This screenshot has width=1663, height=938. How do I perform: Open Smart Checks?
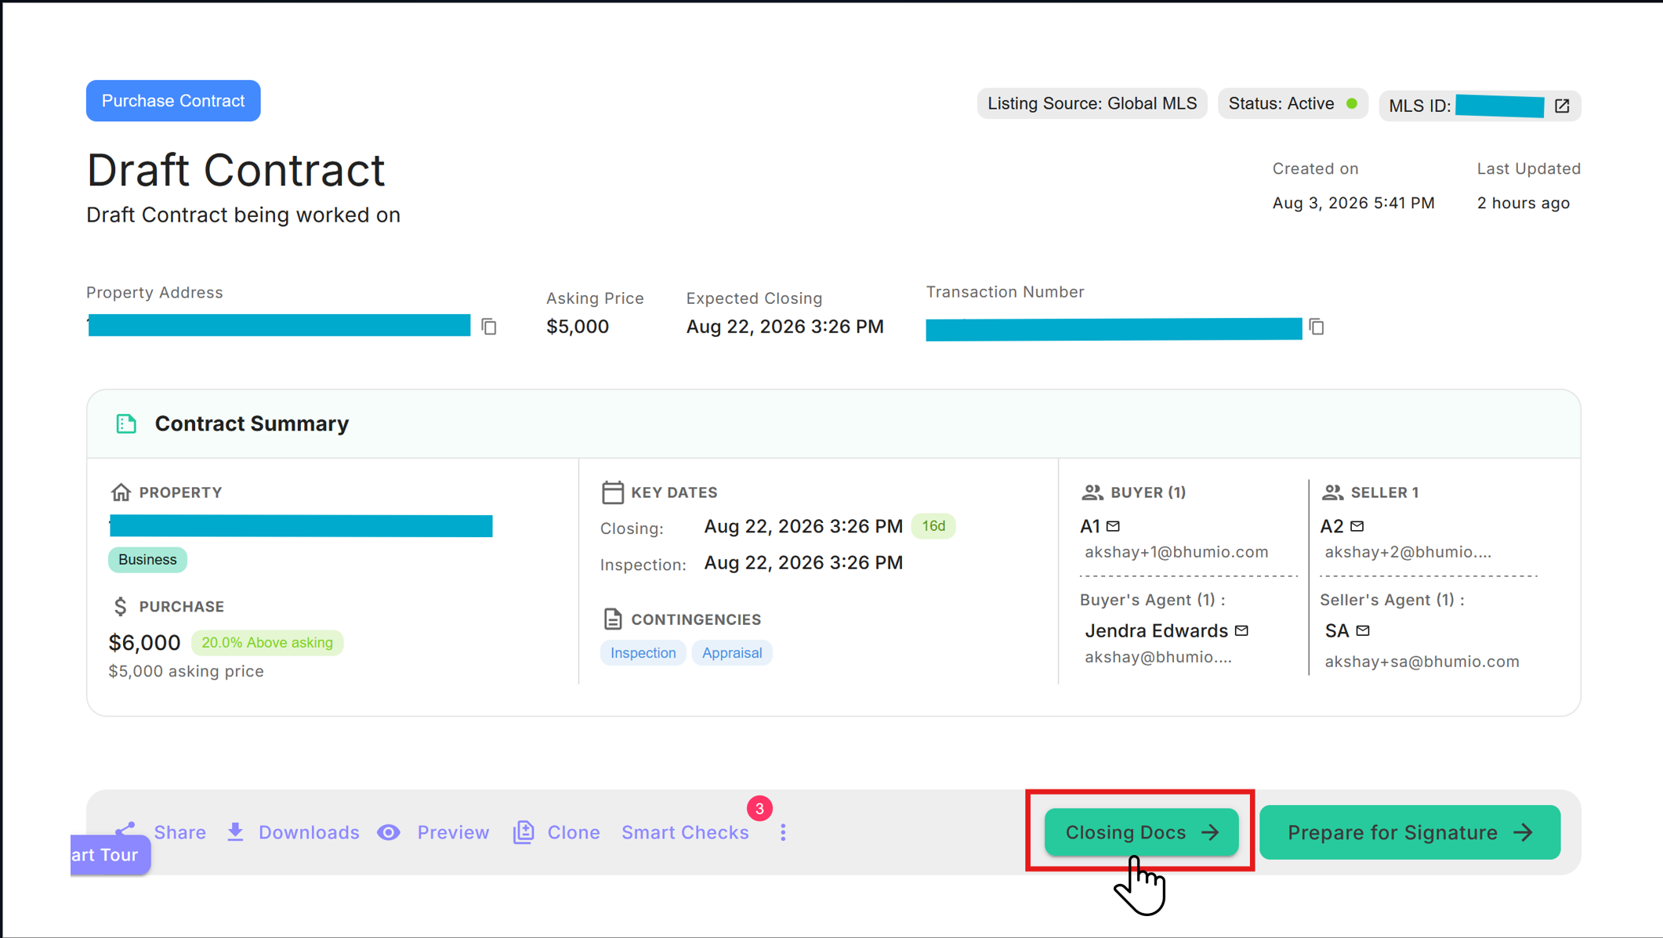click(685, 832)
